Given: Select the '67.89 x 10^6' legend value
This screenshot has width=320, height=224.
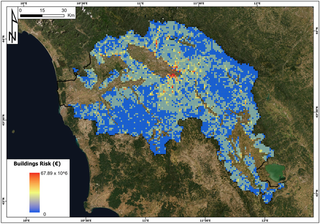Looking at the screenshot, I should (x=54, y=173).
